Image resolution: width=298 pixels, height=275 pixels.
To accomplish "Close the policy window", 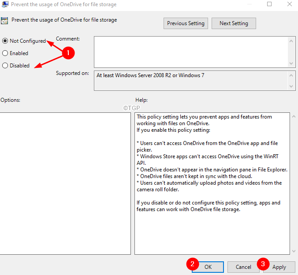I will pyautogui.click(x=290, y=4).
